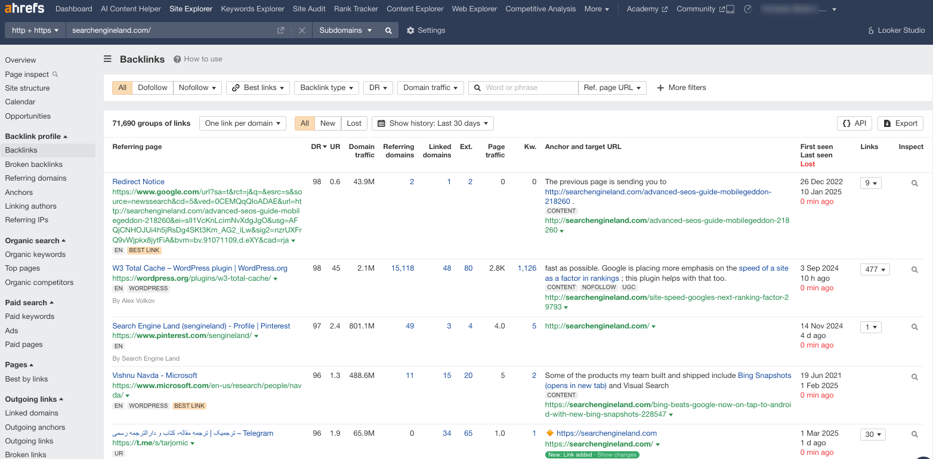933x459 pixels.
Task: Inspect the Vishnu Navda Microsoft row
Action: (x=915, y=377)
